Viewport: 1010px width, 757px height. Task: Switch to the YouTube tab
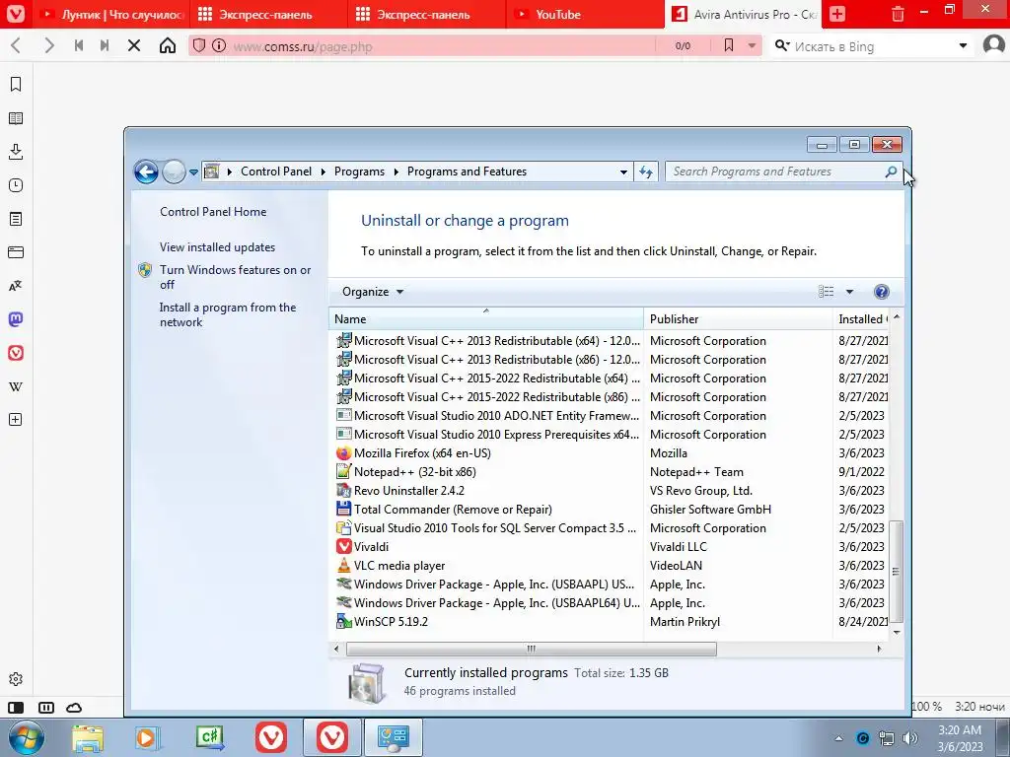585,14
